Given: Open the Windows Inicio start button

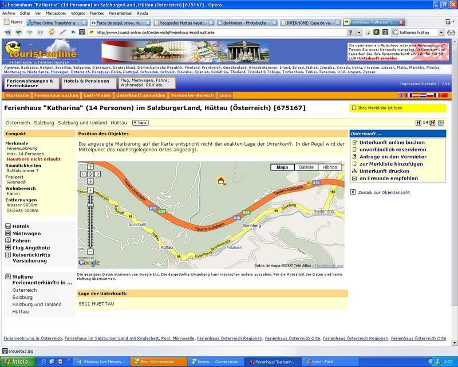Looking at the screenshot, I should tap(18, 362).
